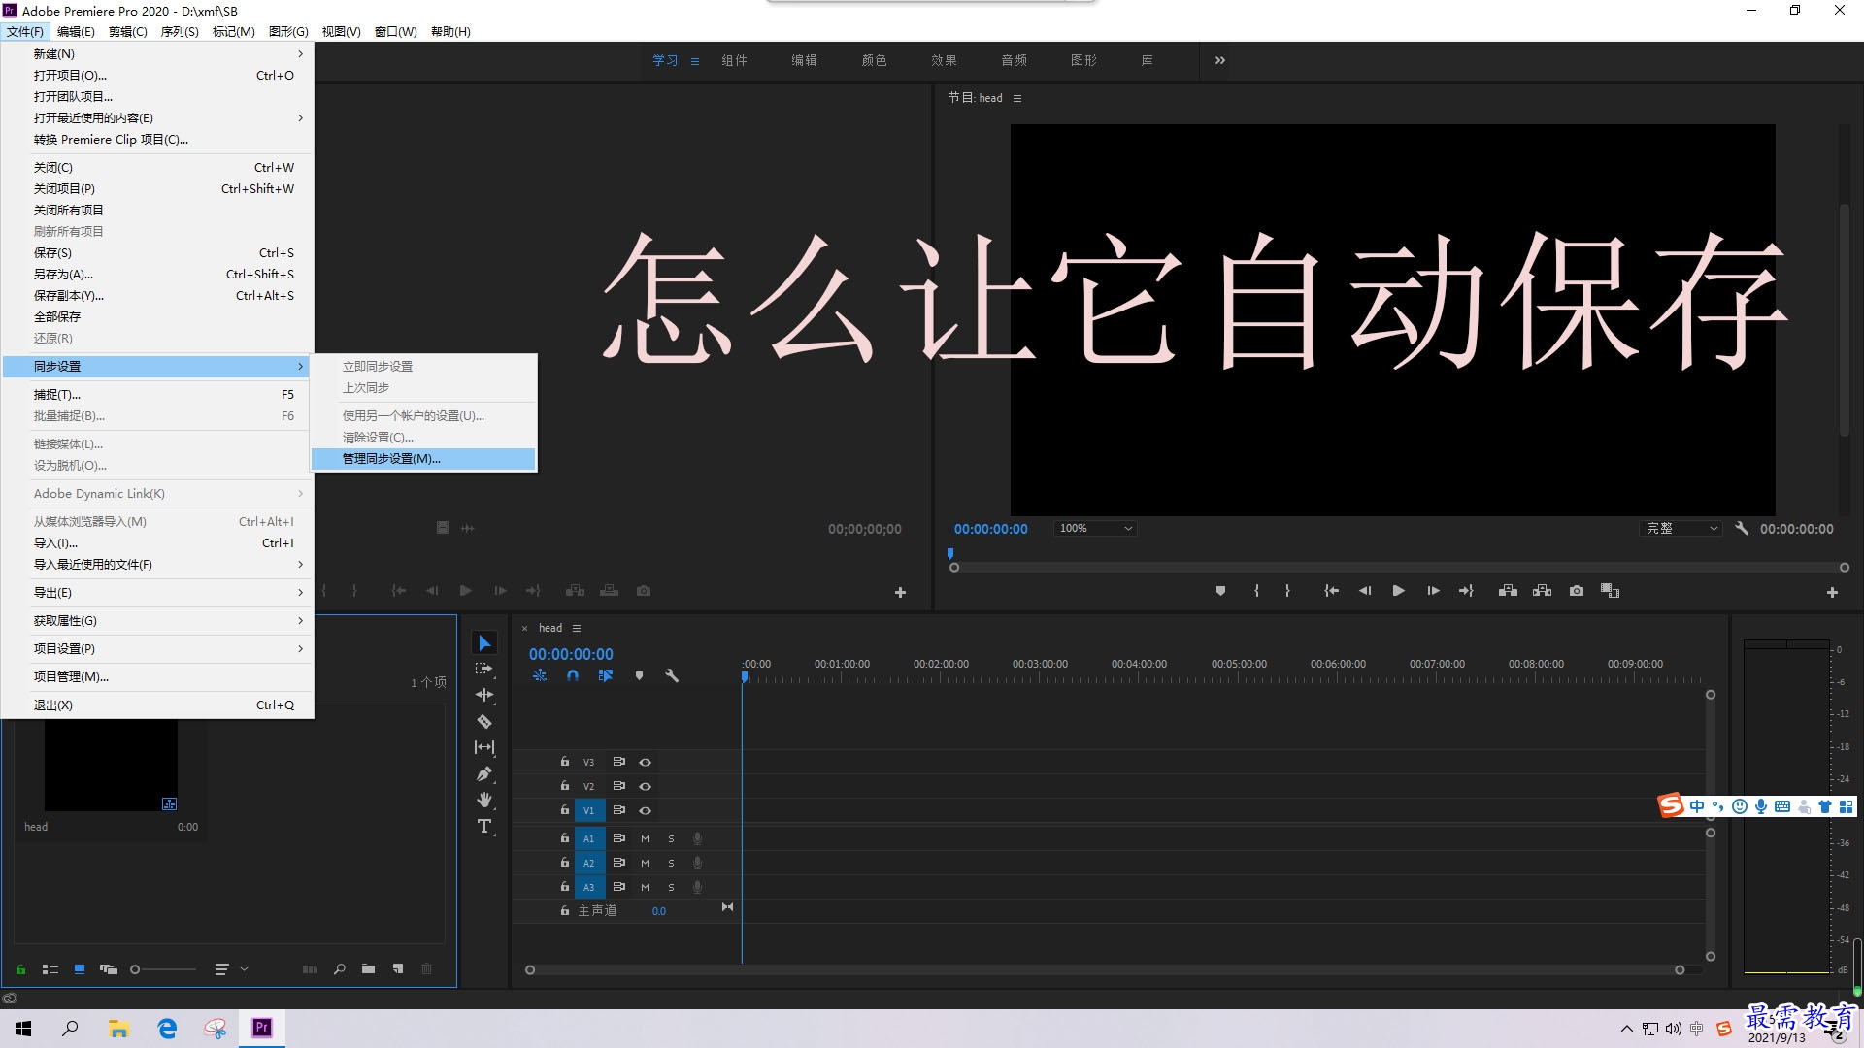Select the Selection tool arrow
This screenshot has height=1048, width=1864.
(484, 643)
